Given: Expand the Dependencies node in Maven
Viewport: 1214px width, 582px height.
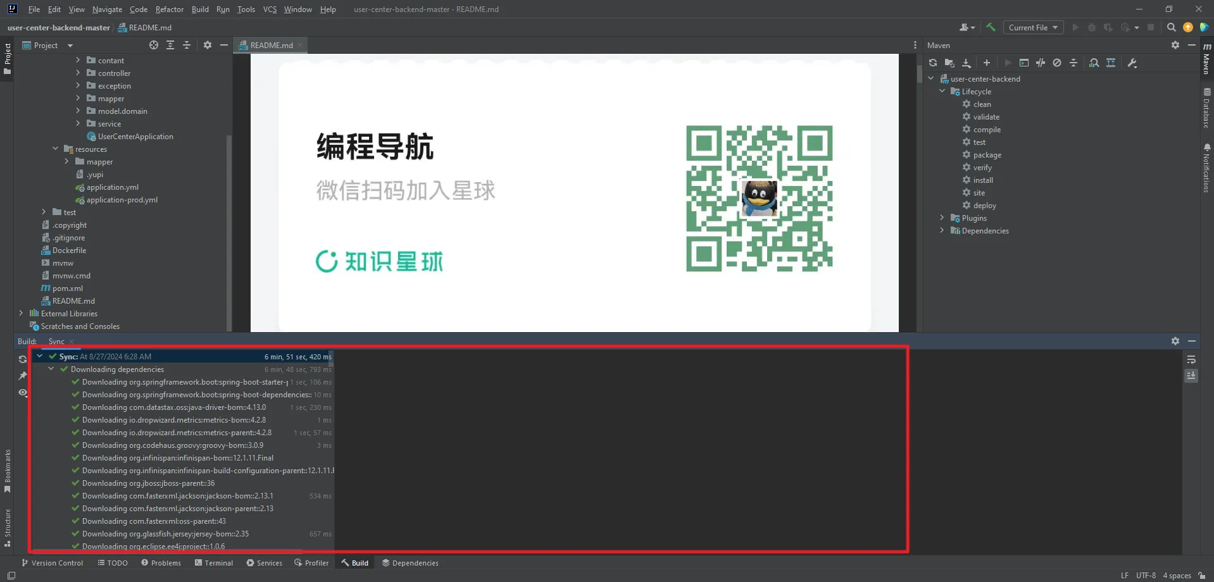Looking at the screenshot, I should [942, 230].
